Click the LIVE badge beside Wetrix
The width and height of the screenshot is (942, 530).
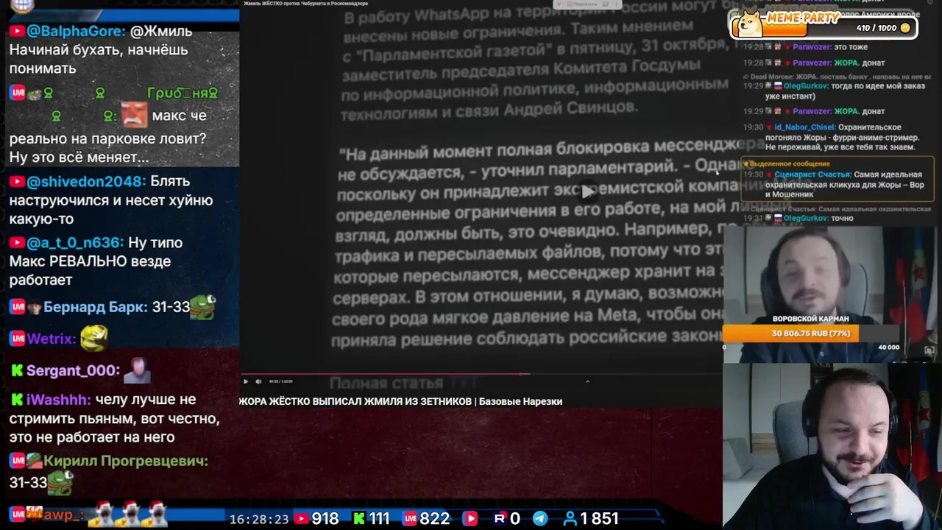point(18,339)
